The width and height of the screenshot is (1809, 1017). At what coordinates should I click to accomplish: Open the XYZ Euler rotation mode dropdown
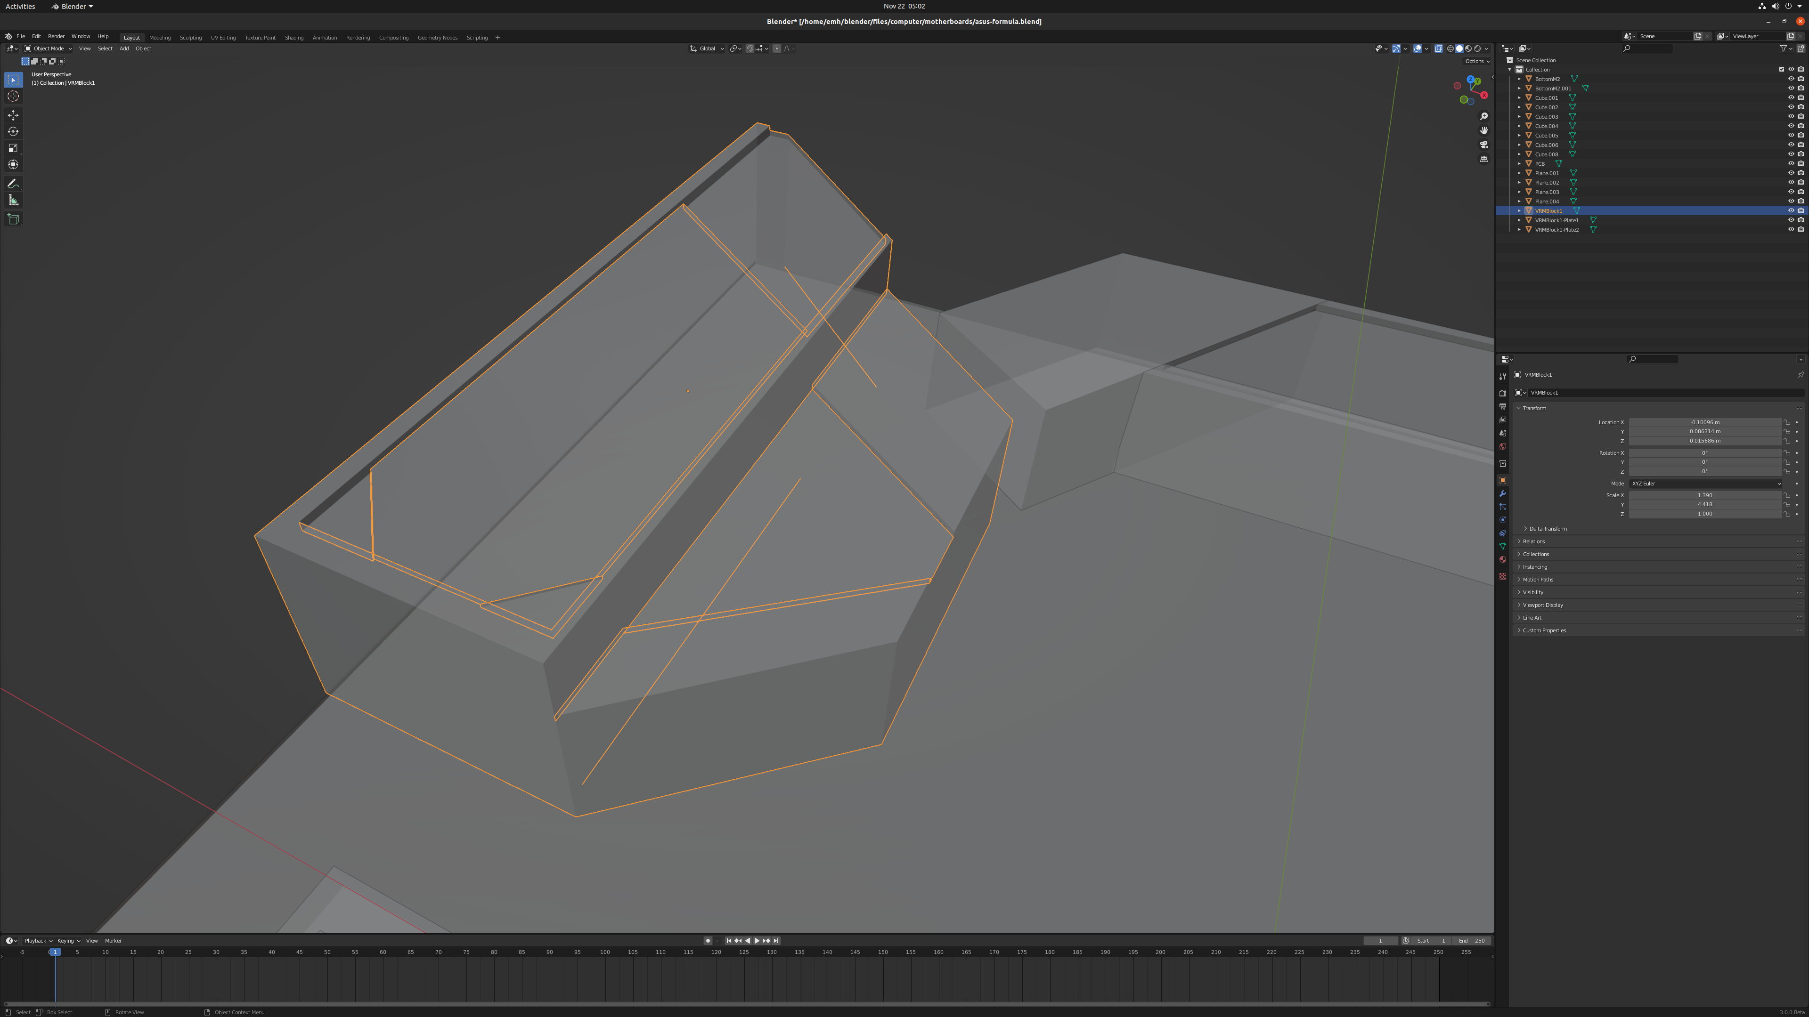[x=1706, y=484]
